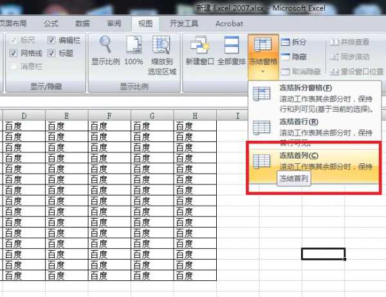Viewport: 386px width, 297px height.
Task: Click the 100% zoom icon
Action: (134, 44)
